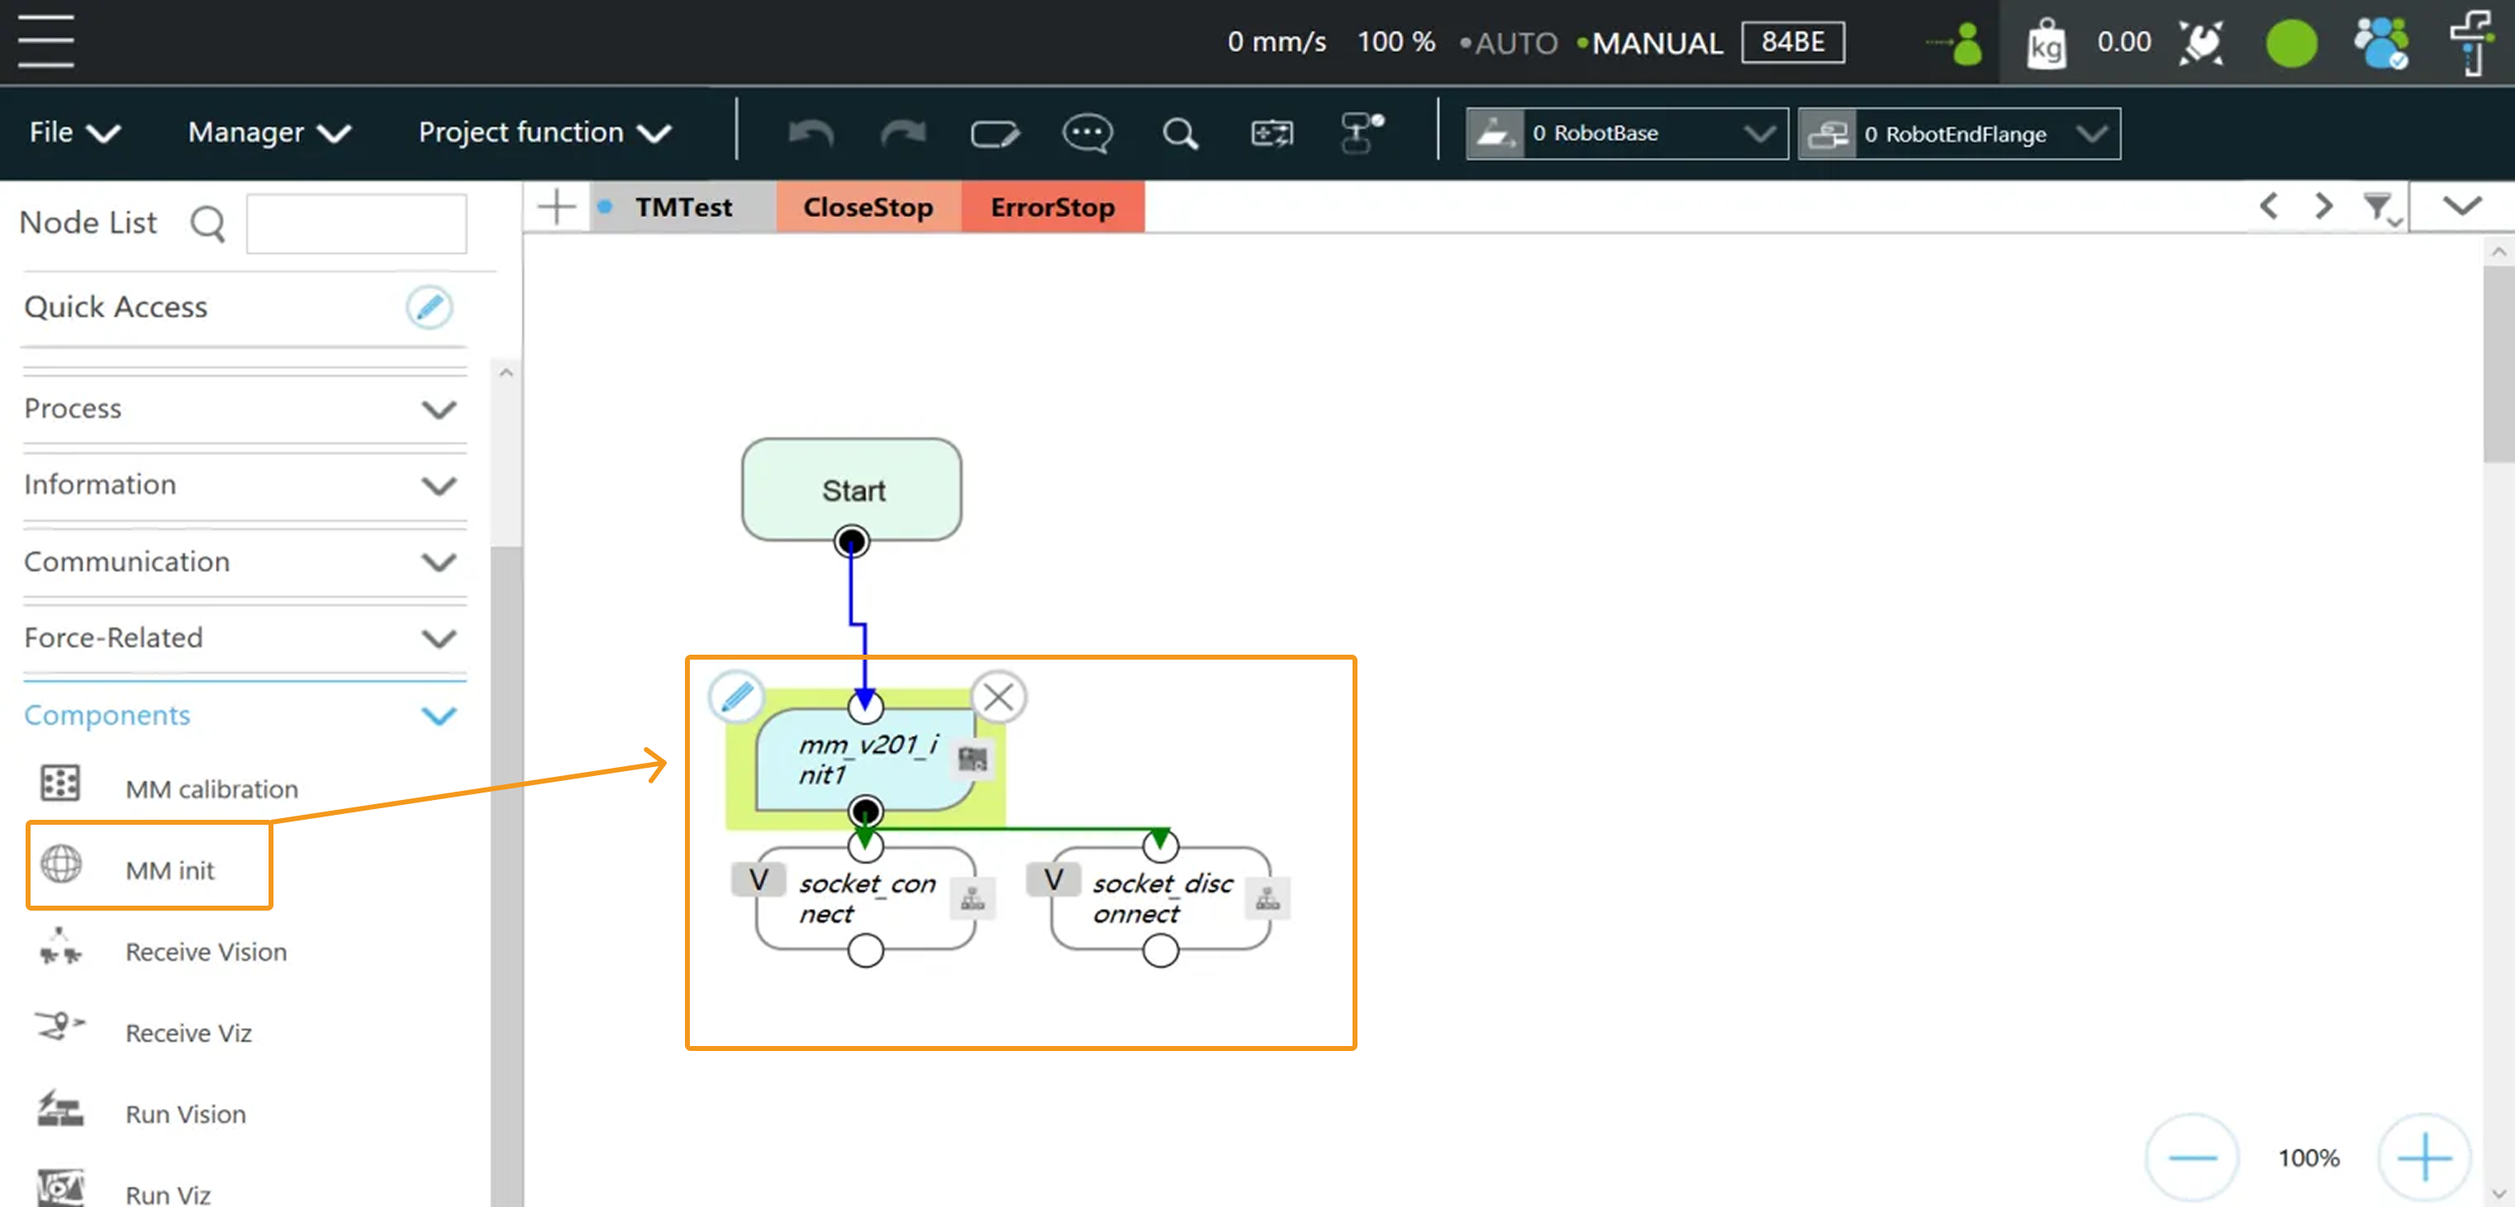Click the speech bubble comment icon
Viewport: 2515px width, 1207px height.
pos(1086,133)
